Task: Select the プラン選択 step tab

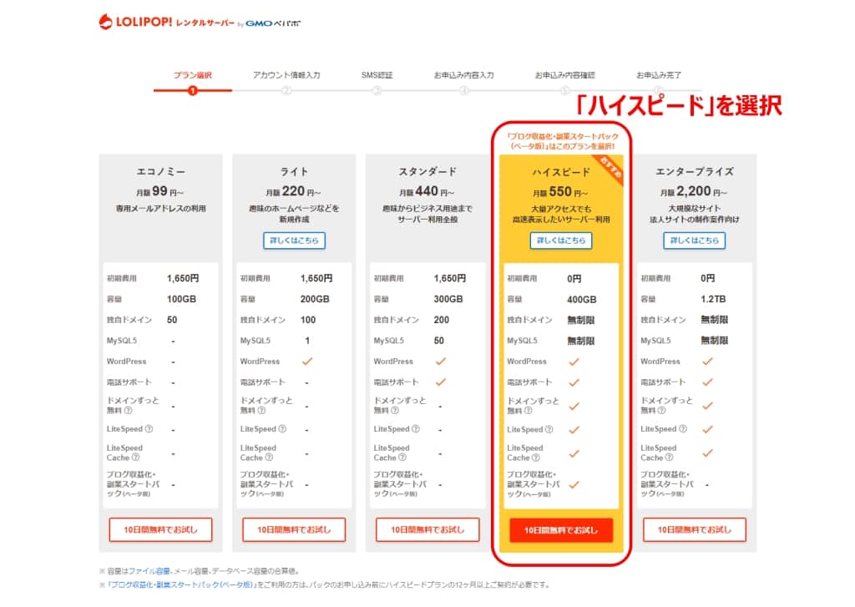Action: point(193,75)
